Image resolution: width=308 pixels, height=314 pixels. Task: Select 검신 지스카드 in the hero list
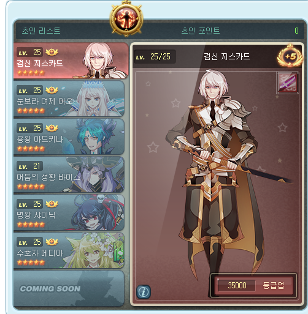[71, 61]
